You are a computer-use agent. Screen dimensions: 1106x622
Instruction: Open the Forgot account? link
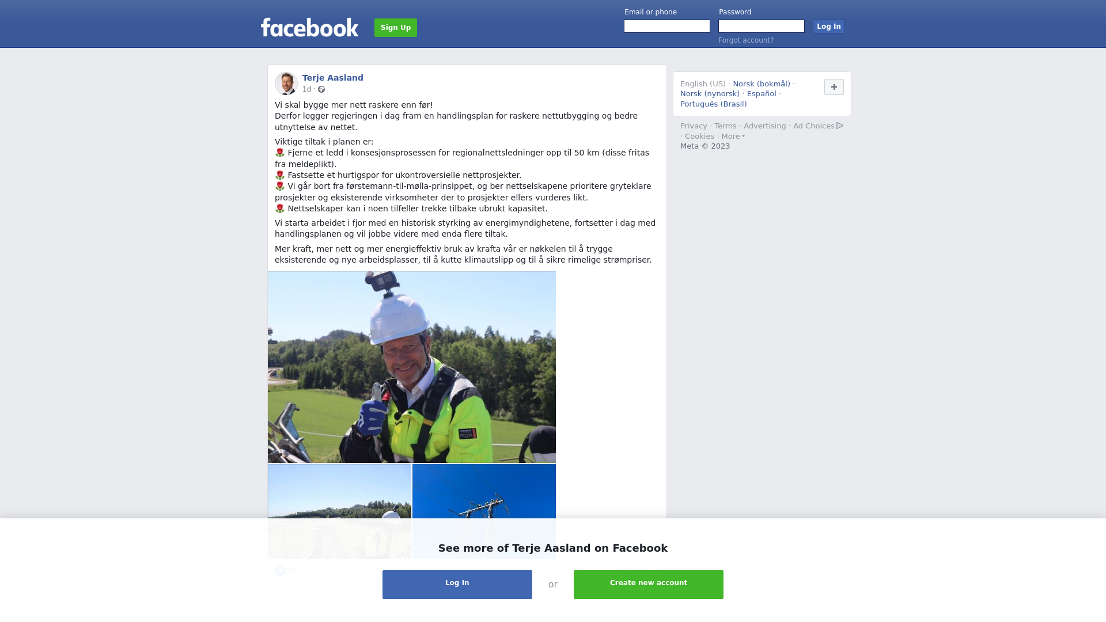(x=746, y=40)
